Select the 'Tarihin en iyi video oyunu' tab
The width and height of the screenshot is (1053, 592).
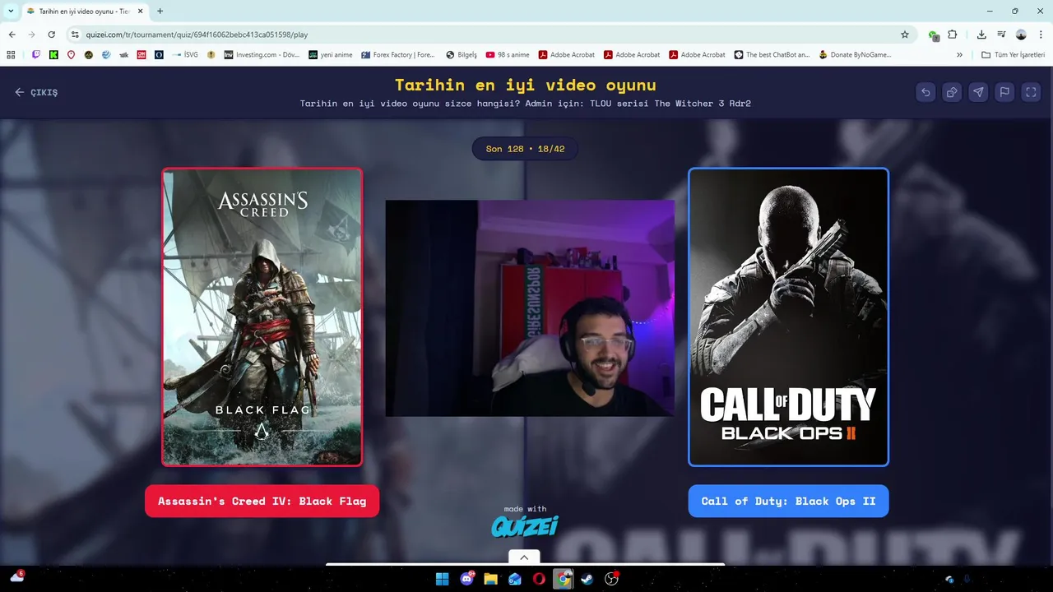[85, 12]
